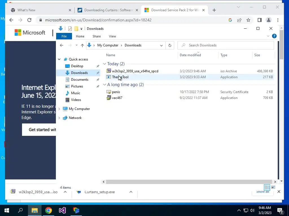Click New folder quick access toolbar icon
Image resolution: width=289 pixels, height=216 pixels.
click(x=76, y=29)
